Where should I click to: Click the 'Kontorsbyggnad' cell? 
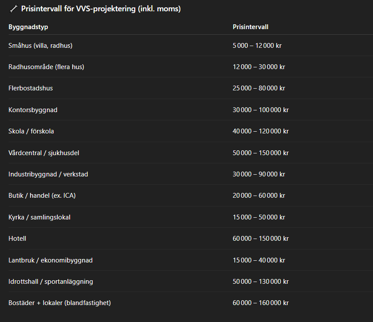(33, 110)
